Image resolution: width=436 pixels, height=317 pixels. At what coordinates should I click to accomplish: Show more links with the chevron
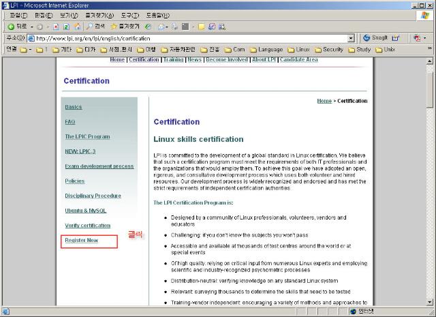point(430,48)
